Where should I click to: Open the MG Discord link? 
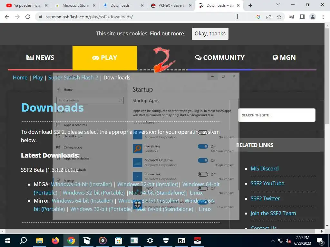265,169
